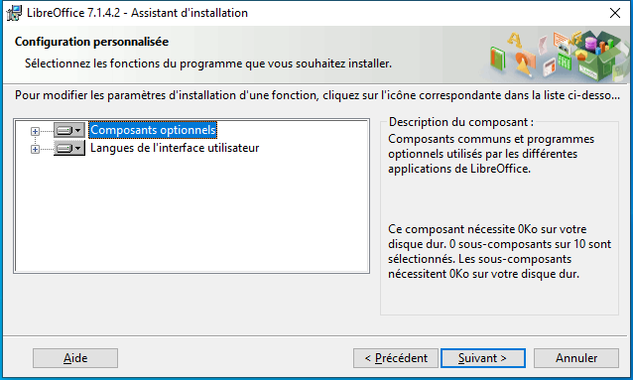
Task: Click the Configuration personnalisée heading
Action: [x=91, y=42]
